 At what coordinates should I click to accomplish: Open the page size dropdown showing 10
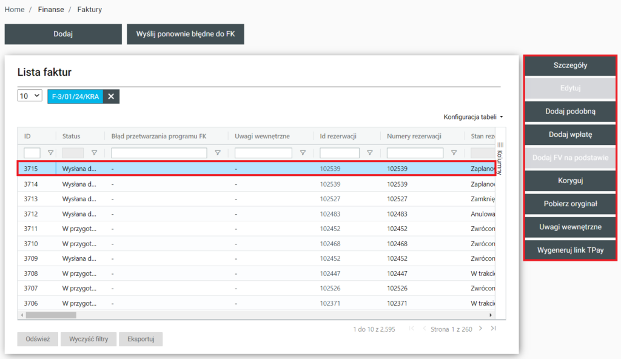pos(29,96)
